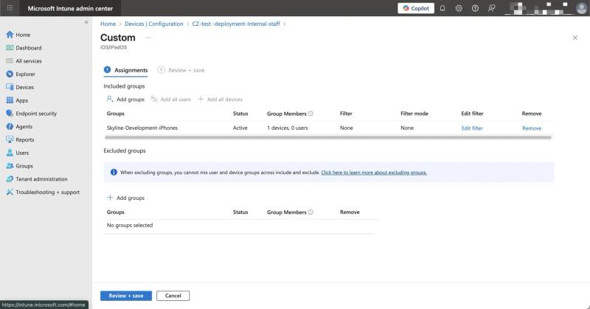Click the Users icon in sidebar
Viewport: 590px width, 309px height.
[x=10, y=153]
